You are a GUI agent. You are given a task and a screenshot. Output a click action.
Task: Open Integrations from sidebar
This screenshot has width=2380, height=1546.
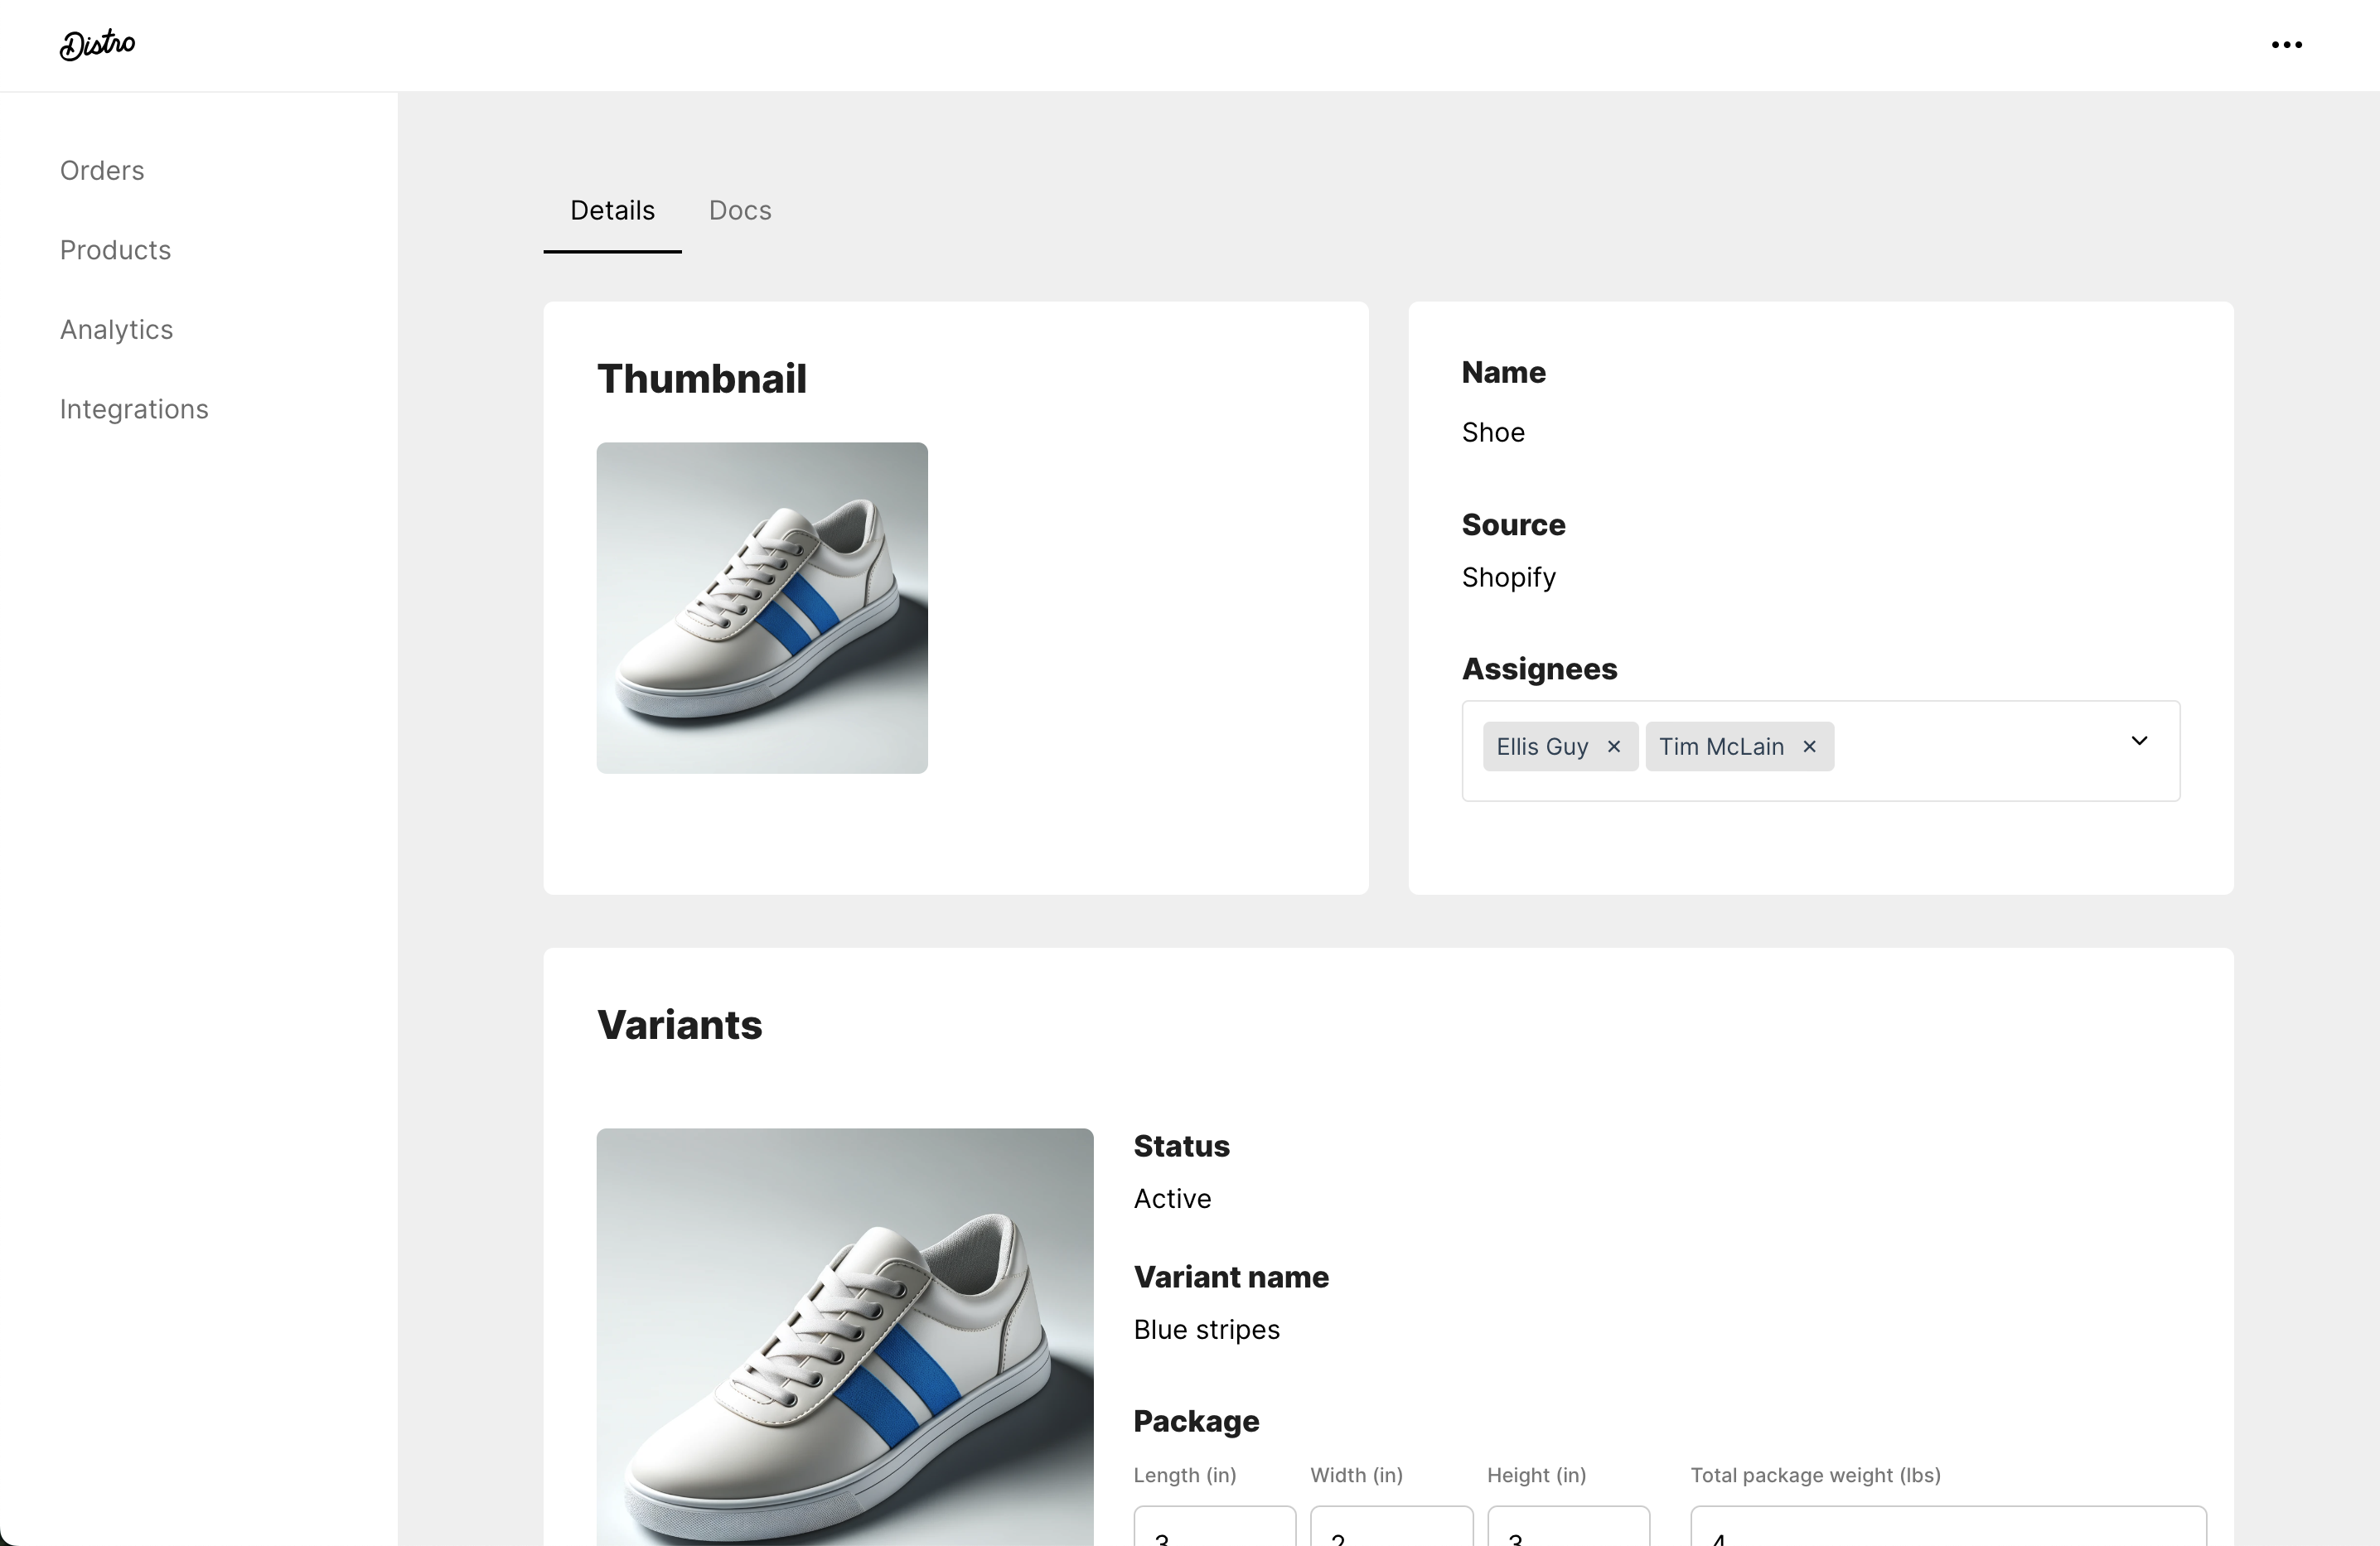134,410
